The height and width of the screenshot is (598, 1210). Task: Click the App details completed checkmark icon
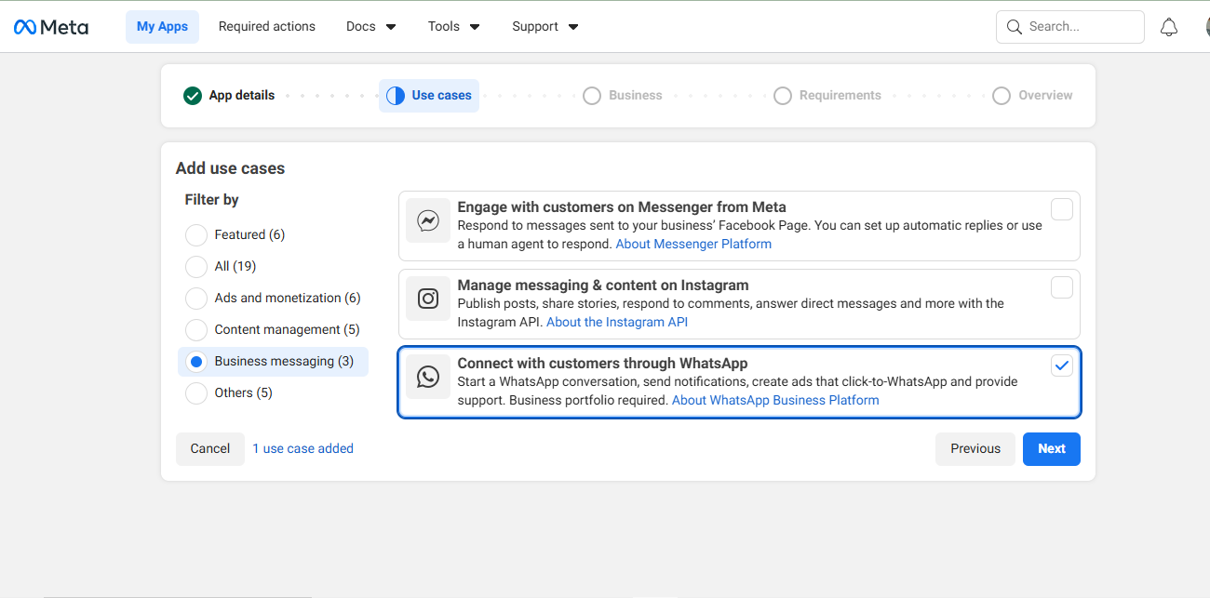(192, 95)
